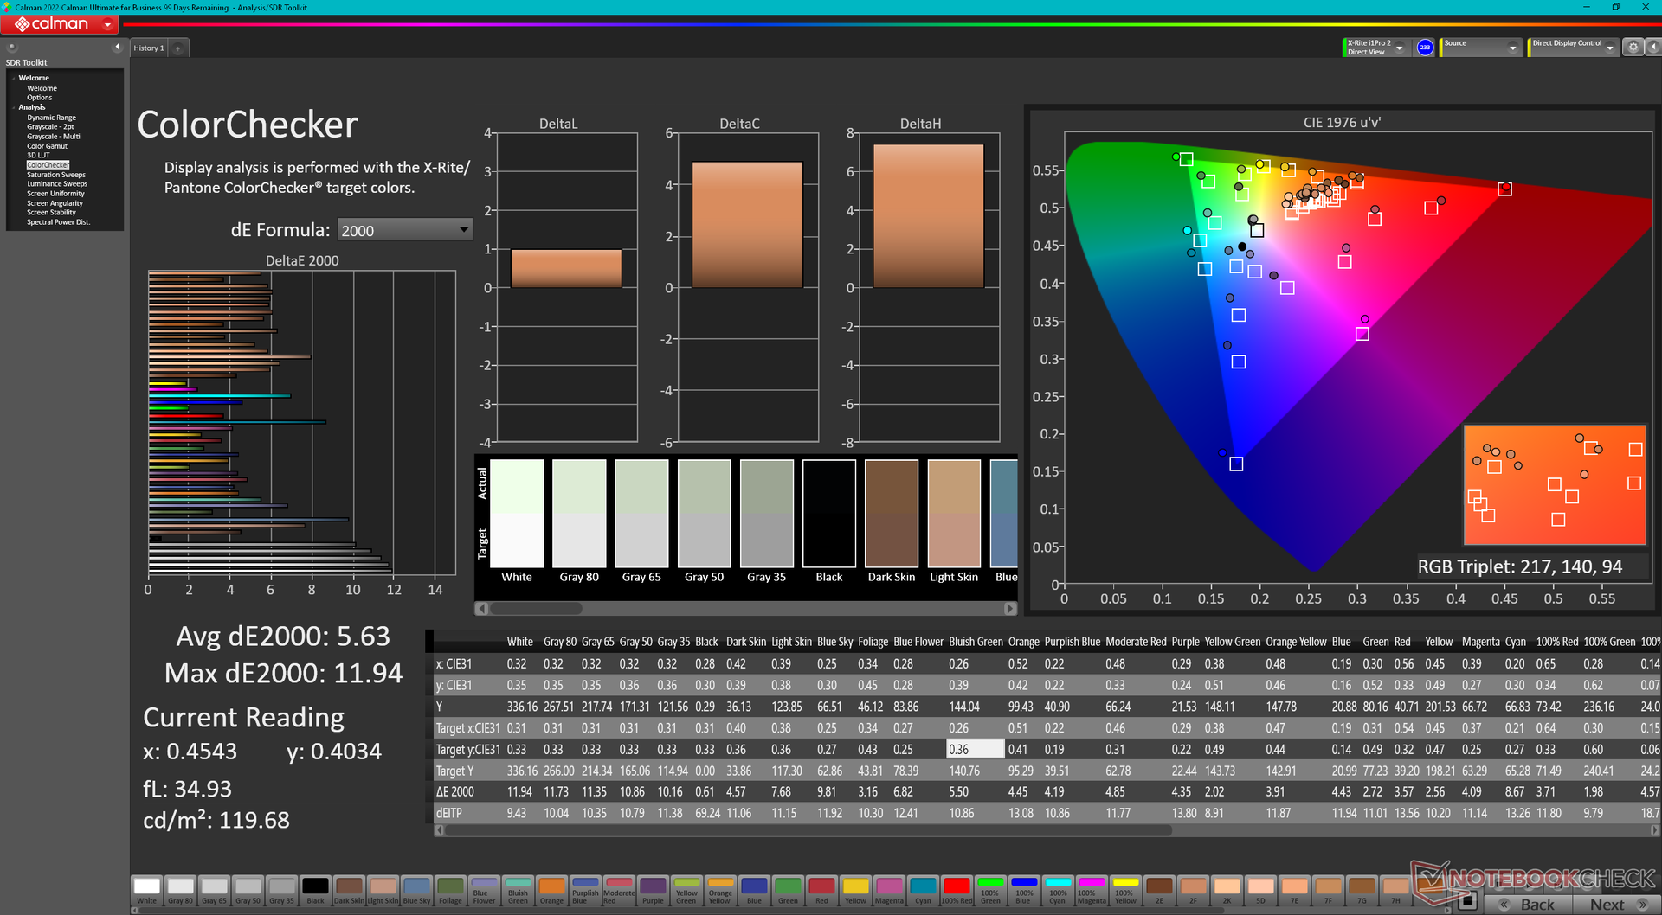Screen dimensions: 1662x915
Task: Click the blue 233 meter indicator
Action: coord(1425,48)
